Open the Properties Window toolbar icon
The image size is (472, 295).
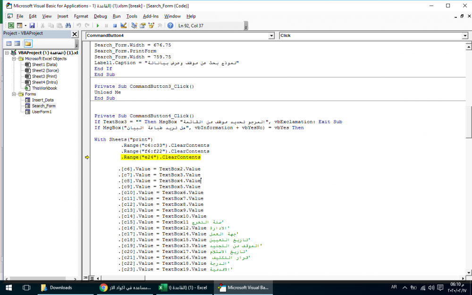point(143,25)
